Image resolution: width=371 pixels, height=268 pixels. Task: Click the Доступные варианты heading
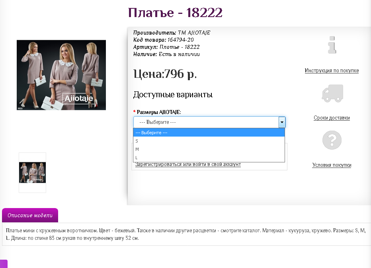pyautogui.click(x=173, y=95)
